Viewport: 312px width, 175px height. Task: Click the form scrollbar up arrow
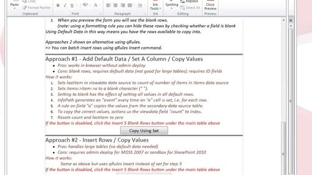tap(284, 20)
